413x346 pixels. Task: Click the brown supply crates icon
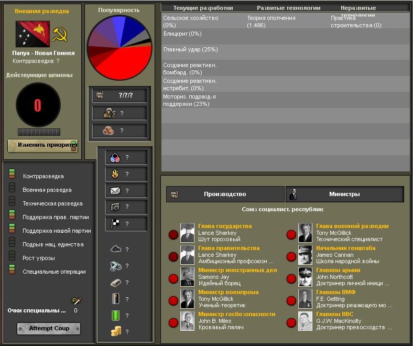click(108, 131)
